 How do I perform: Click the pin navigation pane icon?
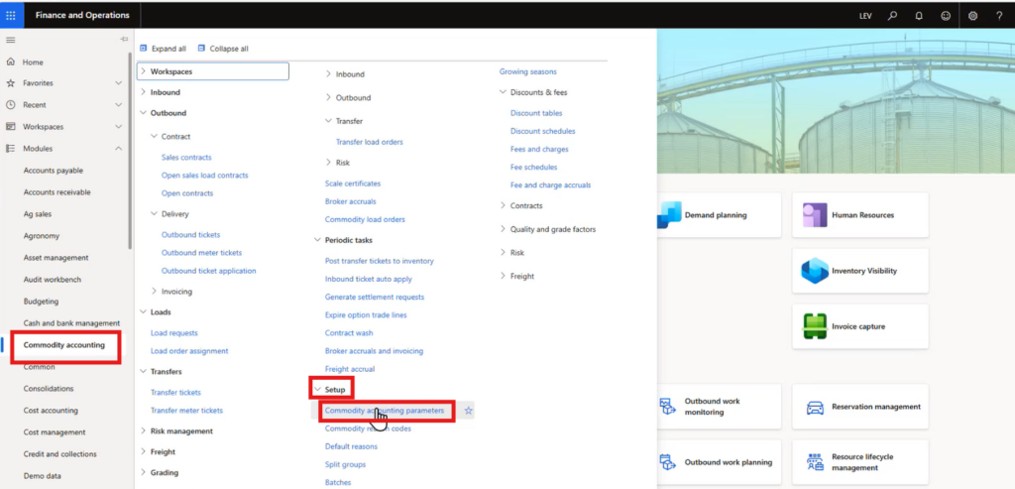point(124,40)
